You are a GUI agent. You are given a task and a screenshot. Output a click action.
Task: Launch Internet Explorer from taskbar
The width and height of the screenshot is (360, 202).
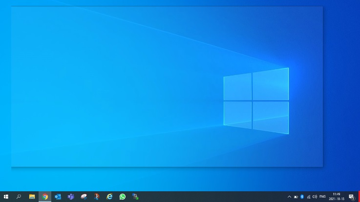(x=109, y=197)
